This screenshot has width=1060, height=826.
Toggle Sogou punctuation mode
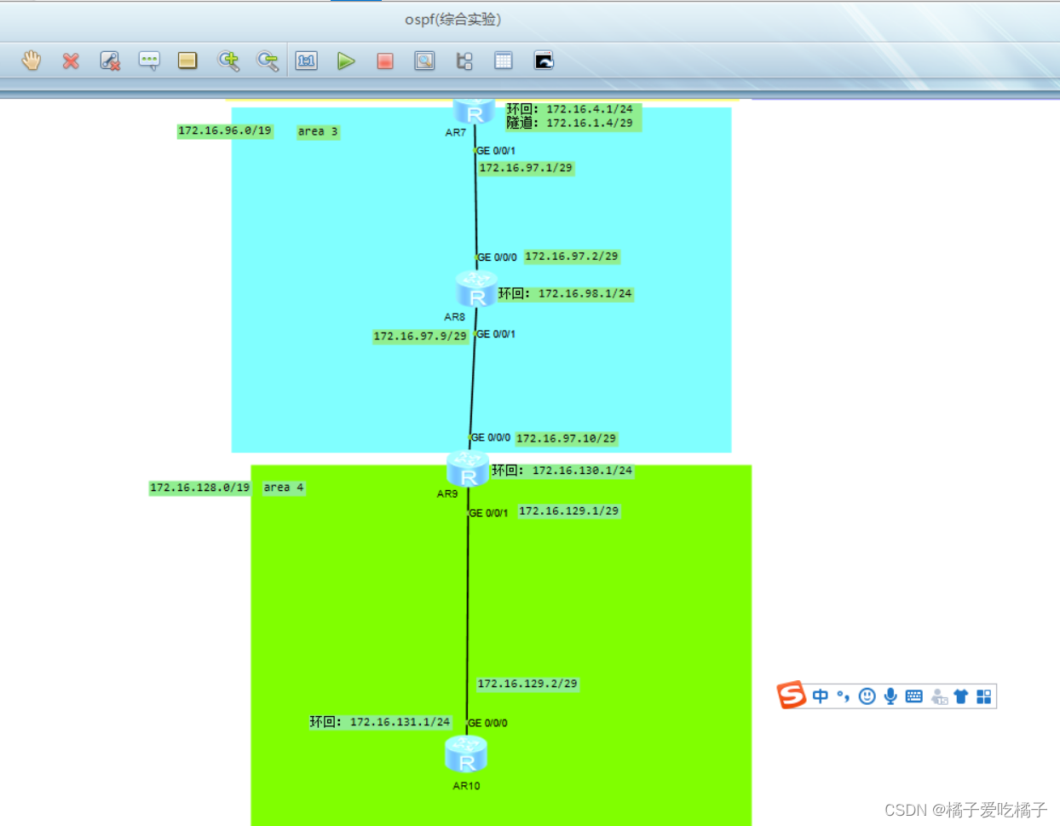point(844,696)
